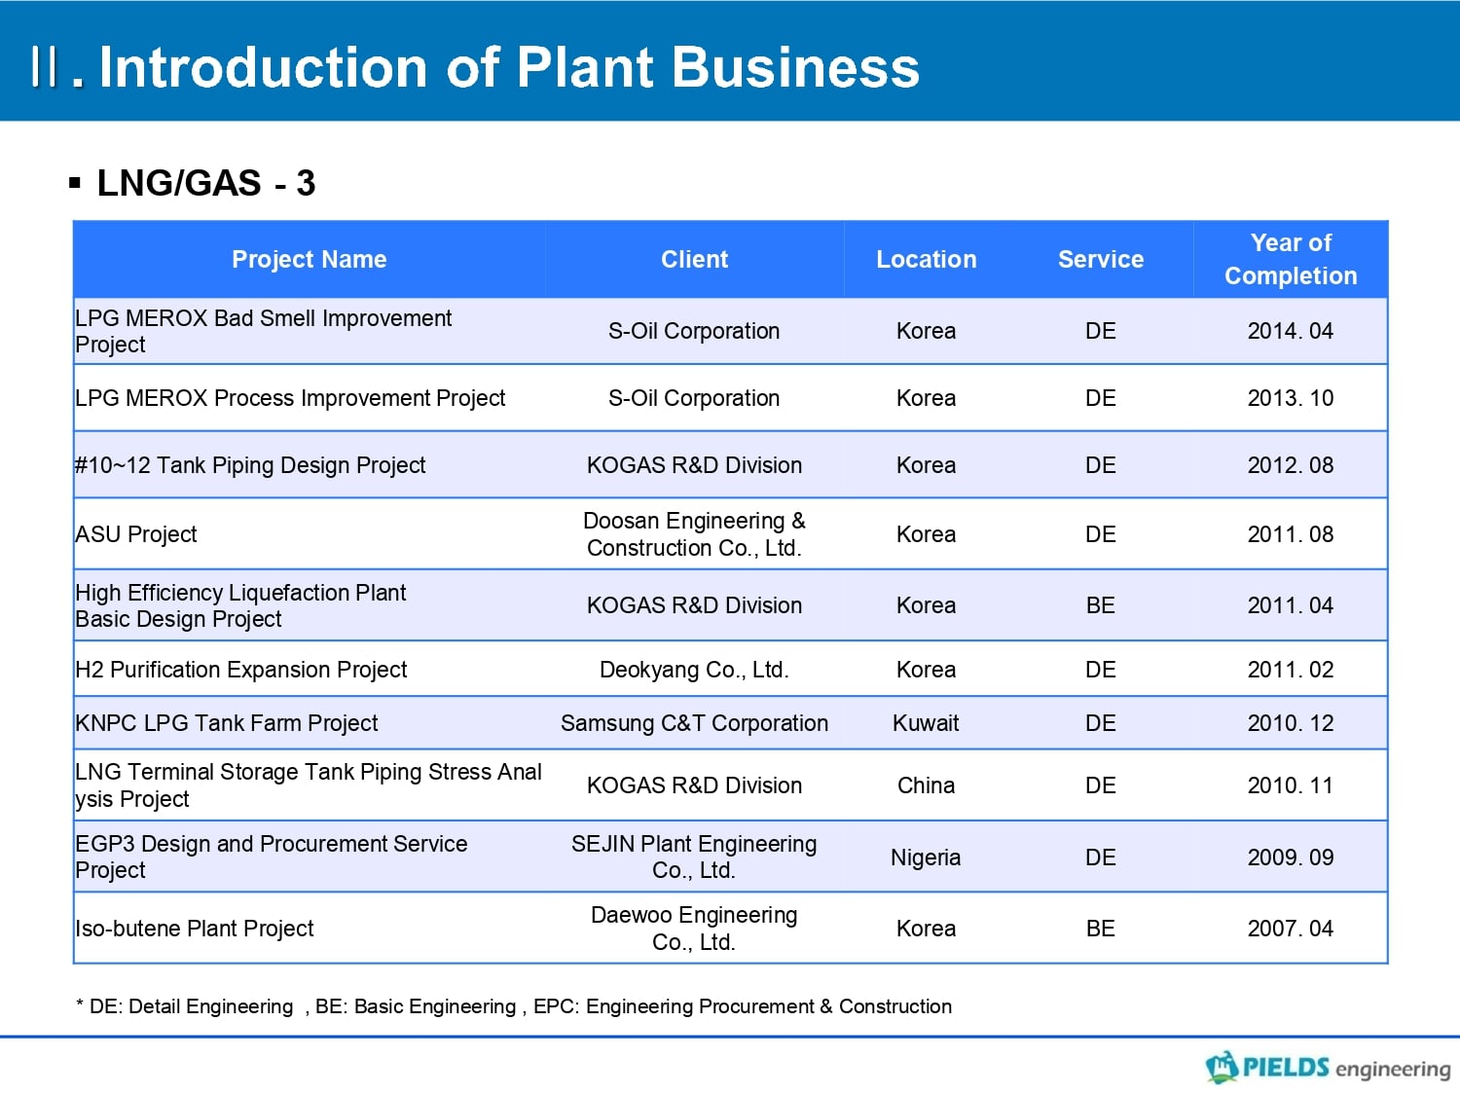
Task: Click KOGAS R&D Division in Tank Piping row
Action: tap(694, 465)
